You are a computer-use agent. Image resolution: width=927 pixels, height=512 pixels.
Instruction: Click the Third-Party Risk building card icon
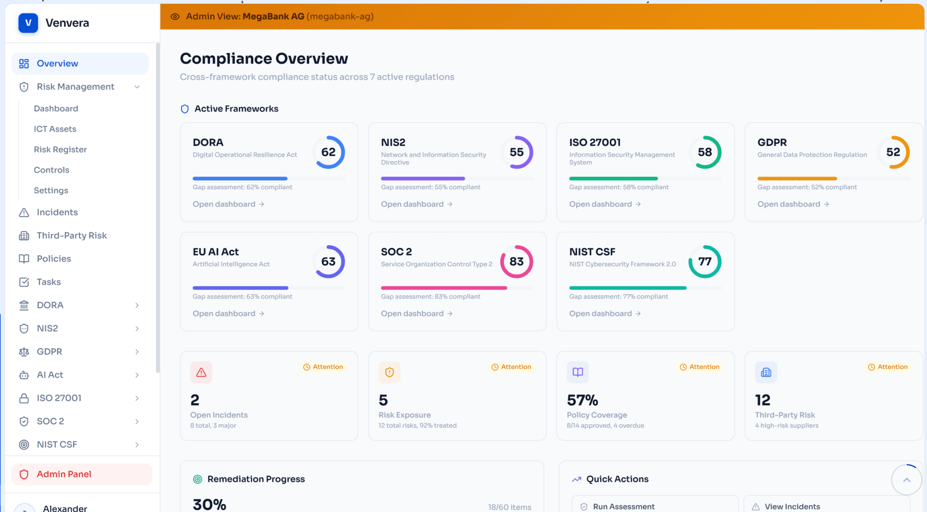[766, 372]
